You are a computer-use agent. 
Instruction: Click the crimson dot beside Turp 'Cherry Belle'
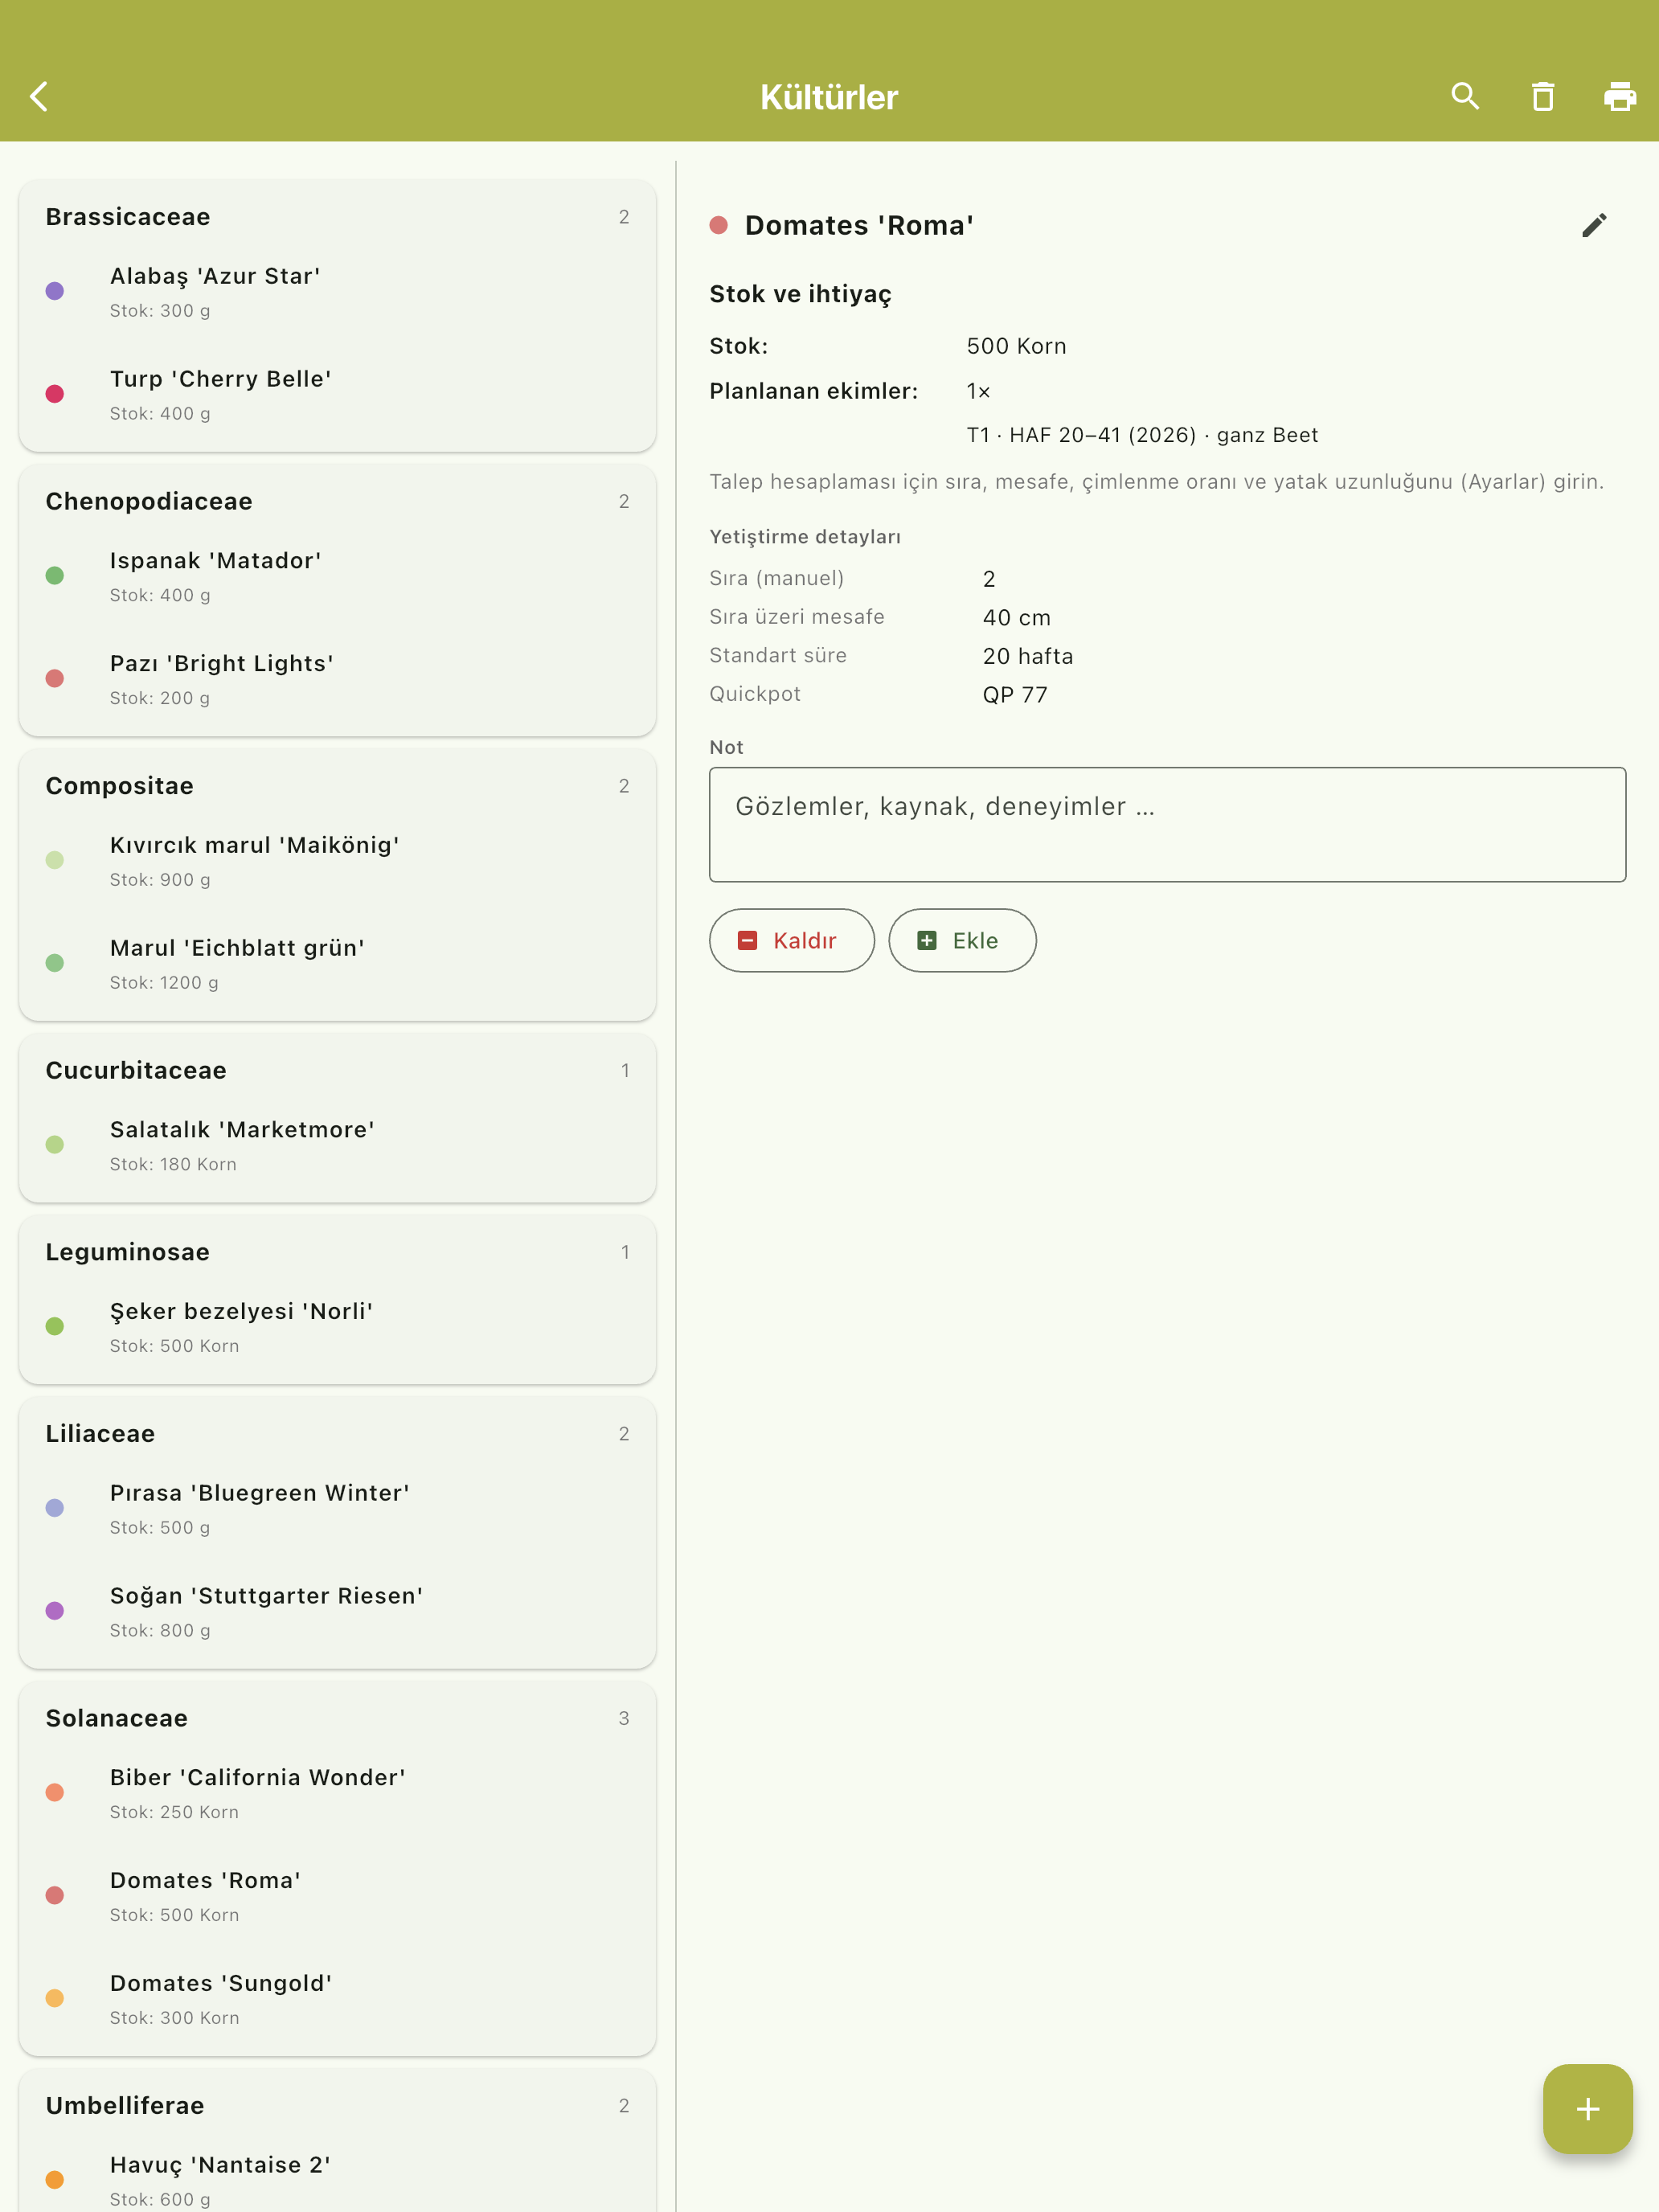[x=55, y=394]
